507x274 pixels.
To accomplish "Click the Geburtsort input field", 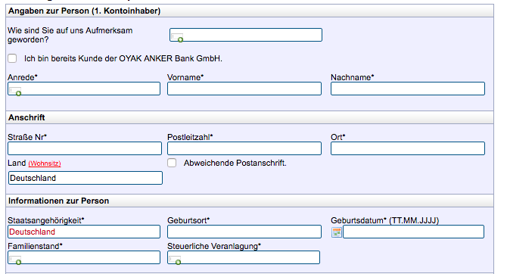I will pyautogui.click(x=244, y=232).
